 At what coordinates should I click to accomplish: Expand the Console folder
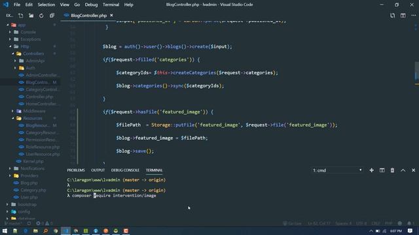tap(27, 32)
